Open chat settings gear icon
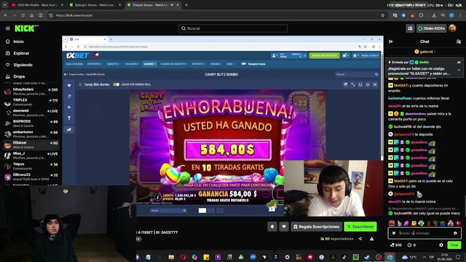The height and width of the screenshot is (262, 466). pos(441,245)
